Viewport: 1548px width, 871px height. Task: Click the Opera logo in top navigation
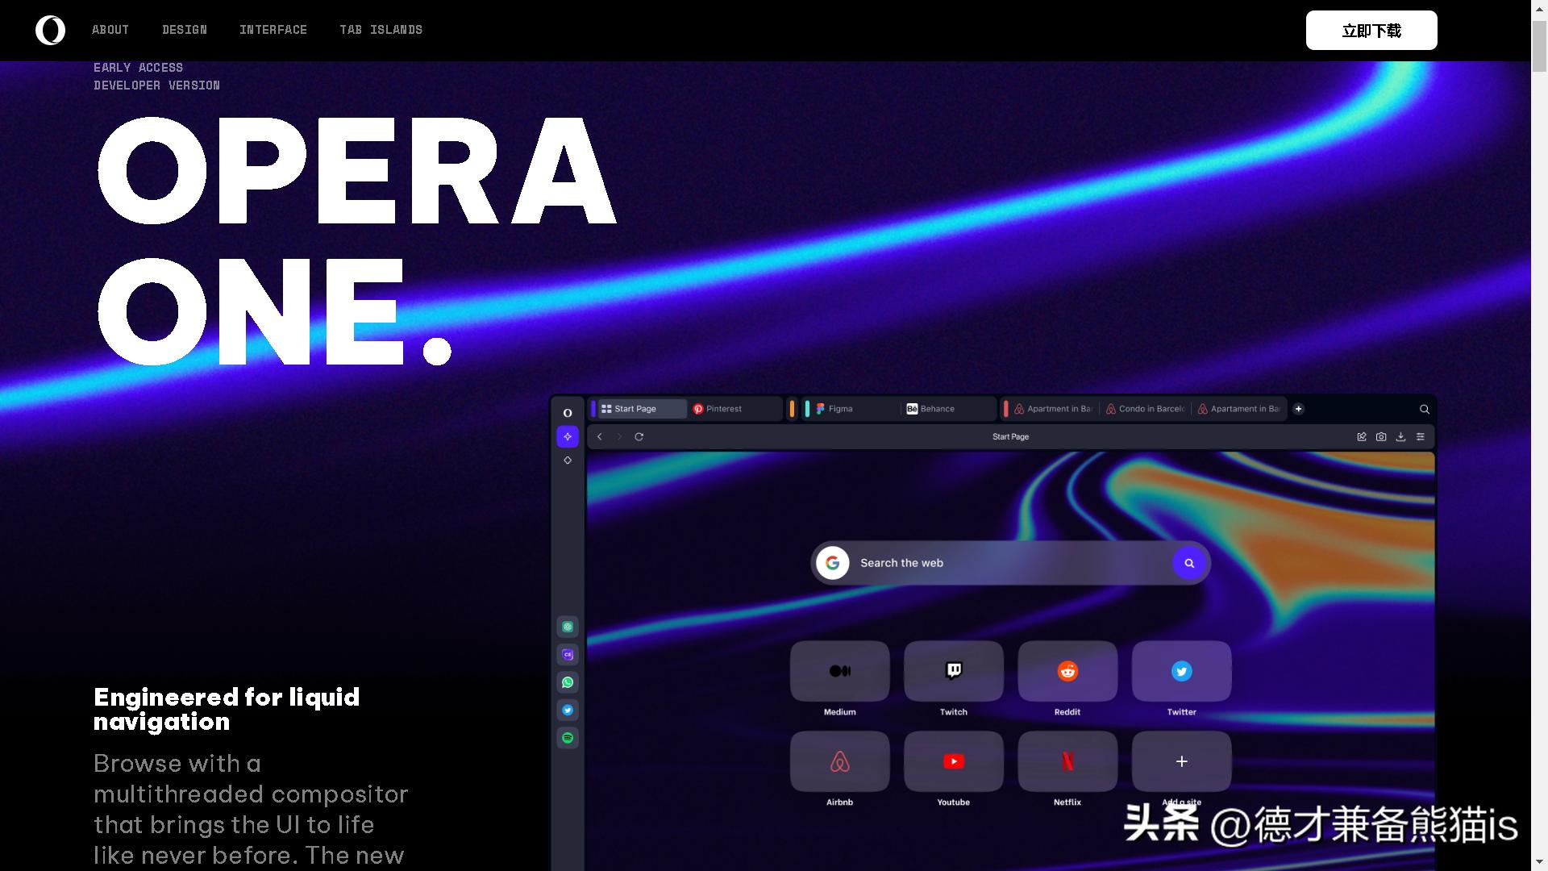50,31
